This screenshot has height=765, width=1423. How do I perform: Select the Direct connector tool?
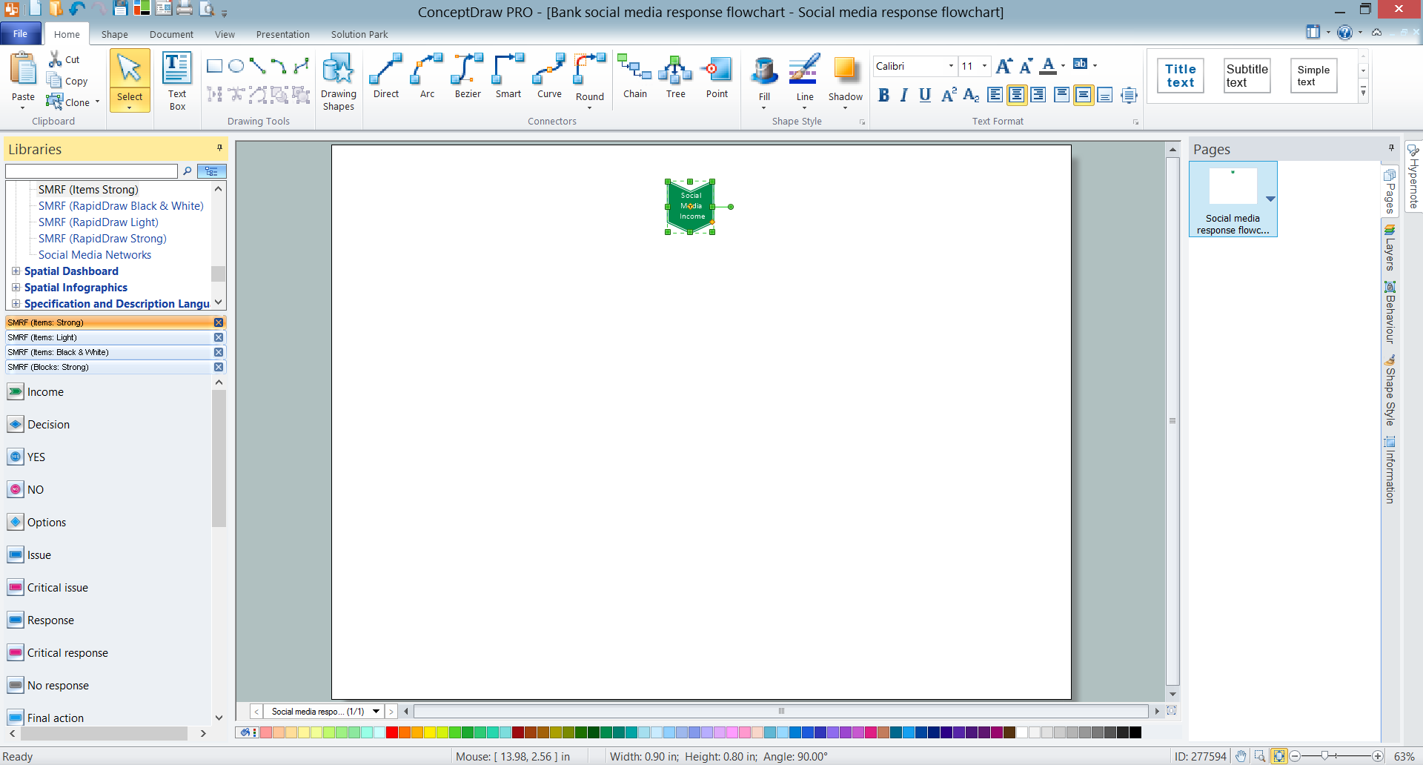coord(386,76)
